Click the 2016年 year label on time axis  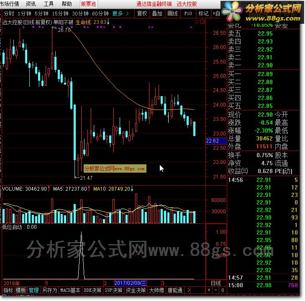coord(12,283)
